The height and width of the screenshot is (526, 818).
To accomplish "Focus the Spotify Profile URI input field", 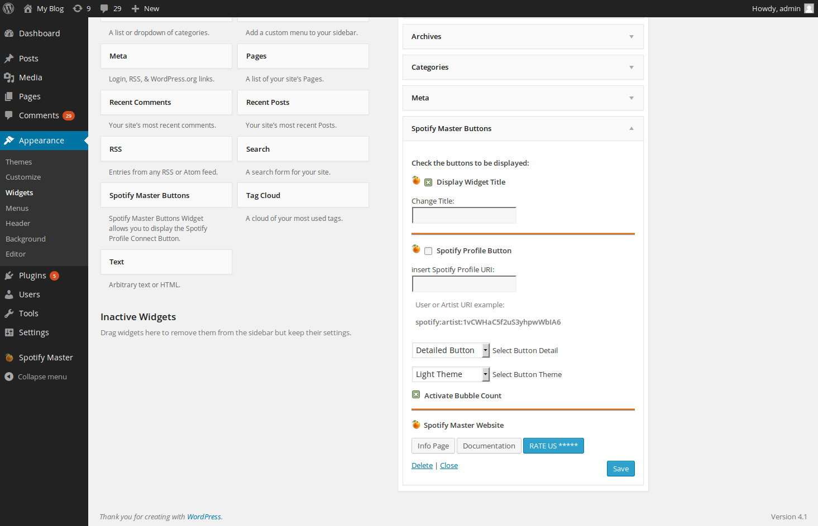I will click(x=464, y=284).
